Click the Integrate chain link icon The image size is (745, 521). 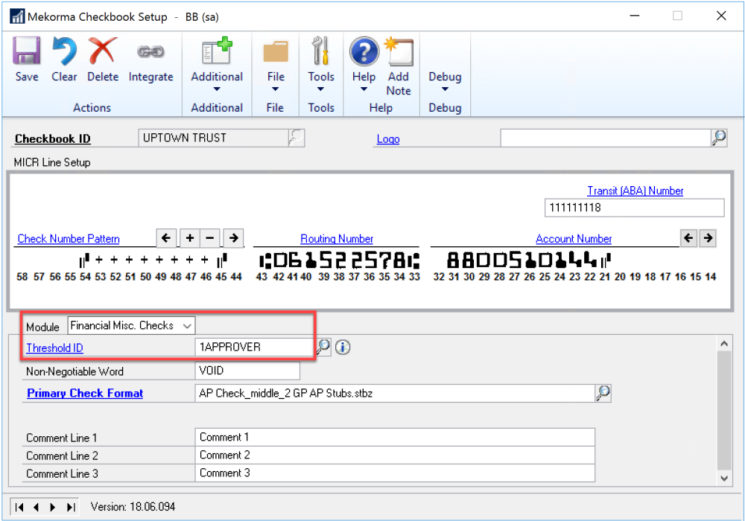pos(150,51)
